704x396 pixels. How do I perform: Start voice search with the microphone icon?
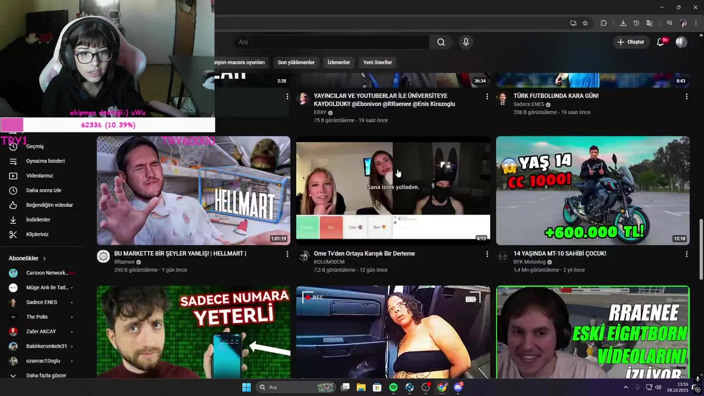tap(466, 42)
